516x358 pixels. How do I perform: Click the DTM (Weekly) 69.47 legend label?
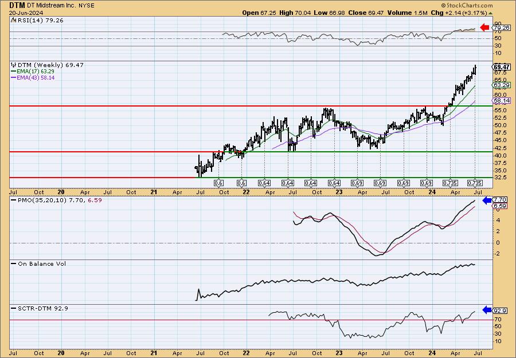tap(50, 65)
